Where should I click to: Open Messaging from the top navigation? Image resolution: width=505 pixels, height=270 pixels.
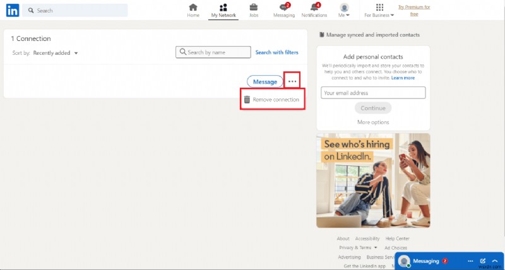pos(283,11)
